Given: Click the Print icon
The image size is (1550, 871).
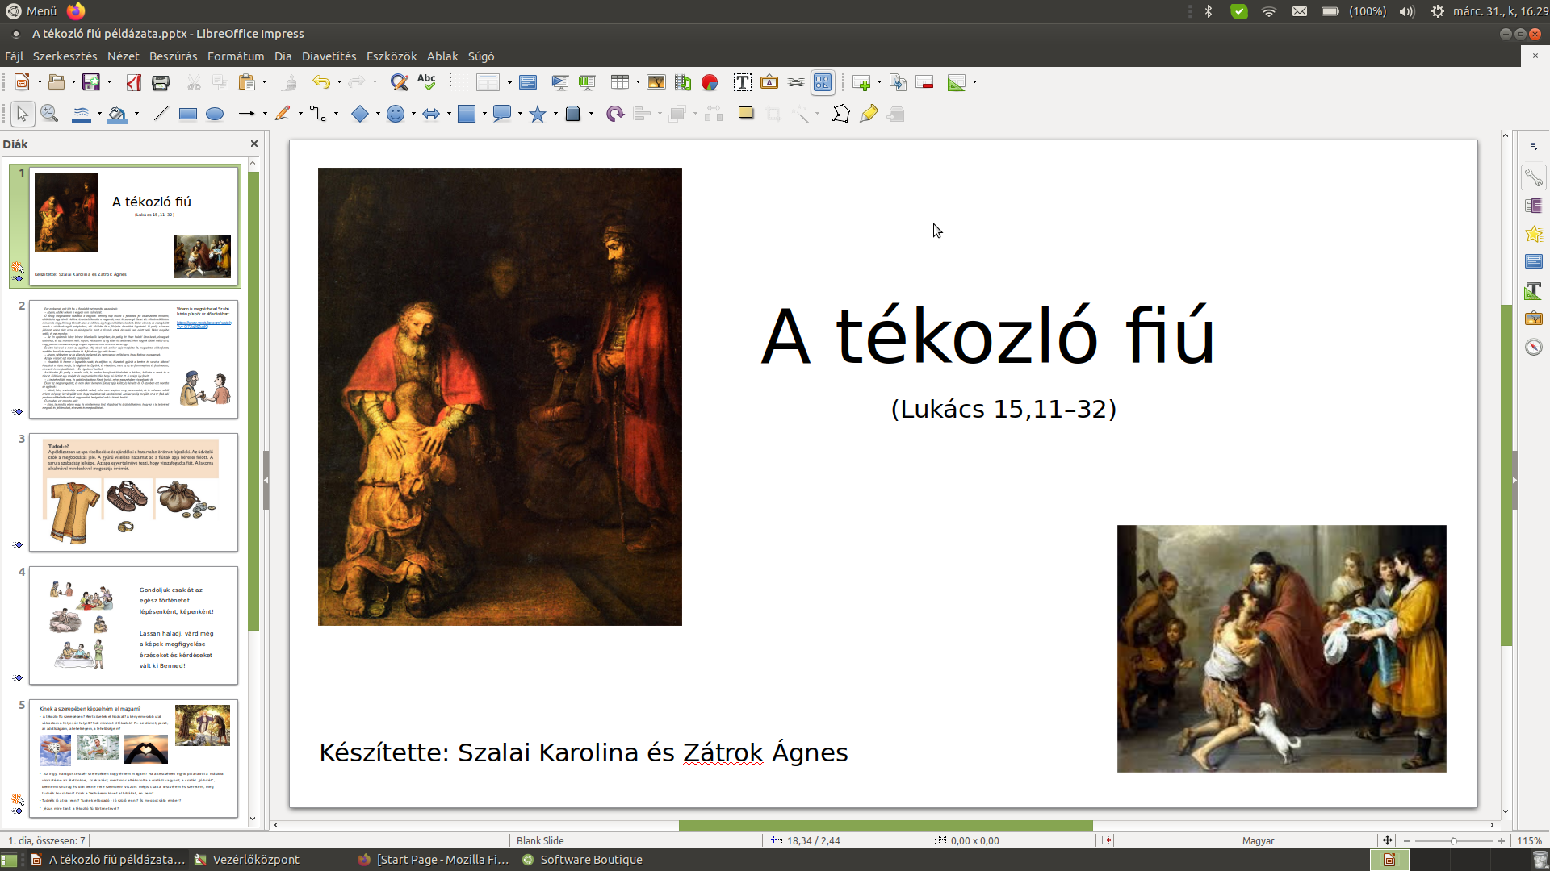Looking at the screenshot, I should coord(161,82).
